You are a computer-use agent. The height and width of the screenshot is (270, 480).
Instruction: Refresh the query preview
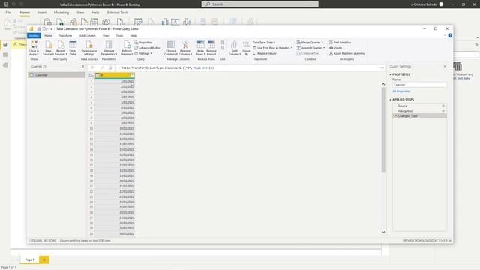coord(127,48)
